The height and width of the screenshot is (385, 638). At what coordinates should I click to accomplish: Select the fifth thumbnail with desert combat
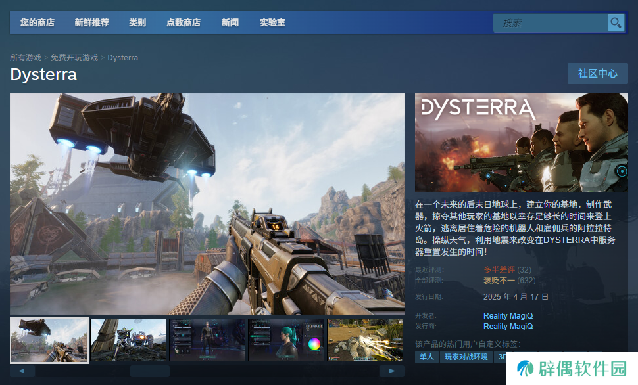pyautogui.click(x=366, y=340)
